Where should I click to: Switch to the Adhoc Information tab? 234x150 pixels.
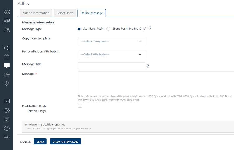36,13
